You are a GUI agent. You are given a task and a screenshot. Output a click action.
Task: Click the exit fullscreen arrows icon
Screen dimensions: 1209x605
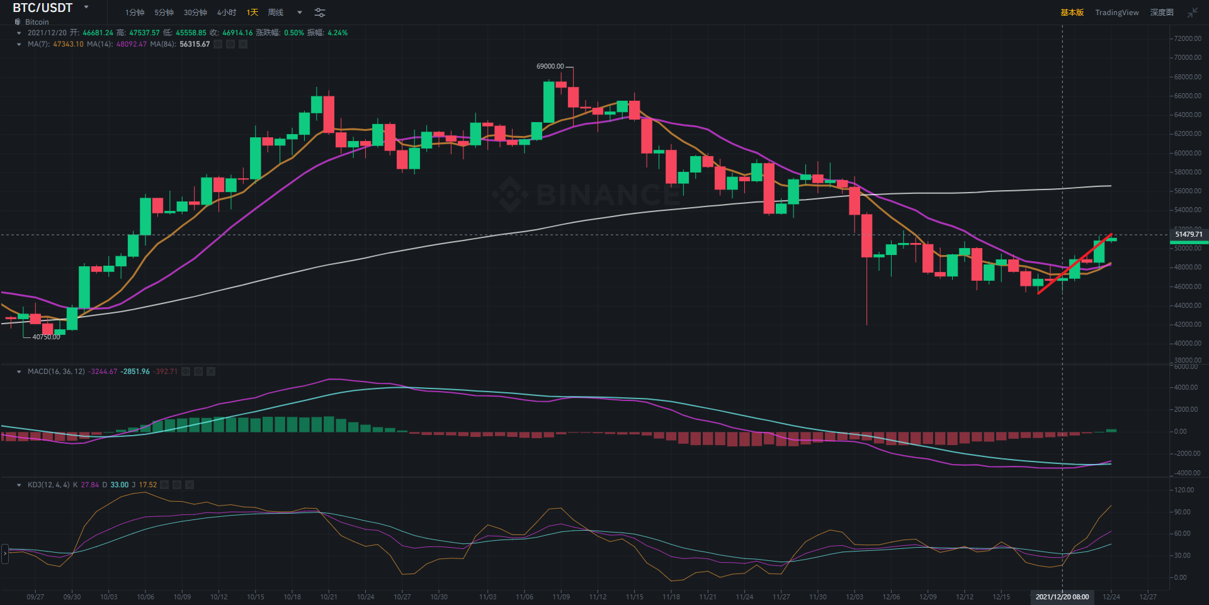coord(1193,13)
